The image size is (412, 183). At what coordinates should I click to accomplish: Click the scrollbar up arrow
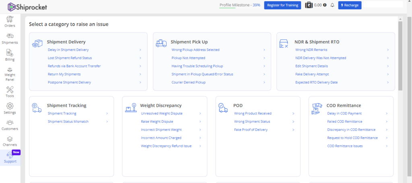[x=400, y=19]
